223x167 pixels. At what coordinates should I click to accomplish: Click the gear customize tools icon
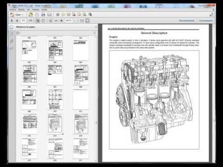click(58, 14)
